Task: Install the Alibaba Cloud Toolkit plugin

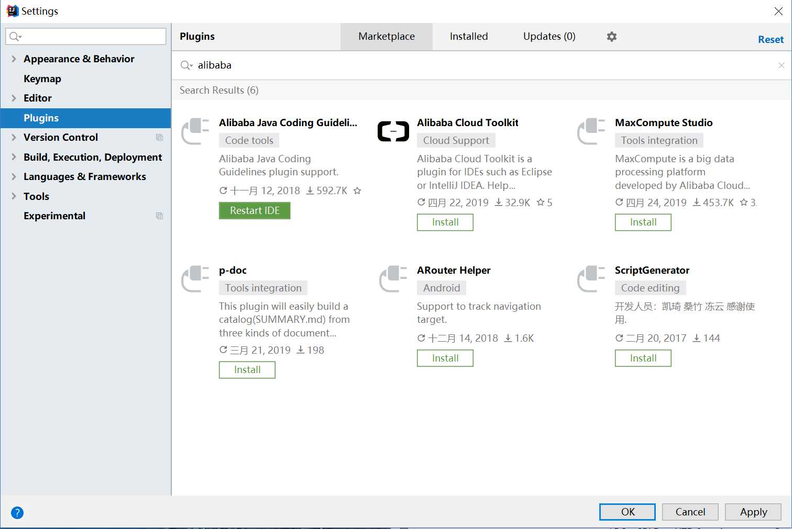Action: point(445,222)
